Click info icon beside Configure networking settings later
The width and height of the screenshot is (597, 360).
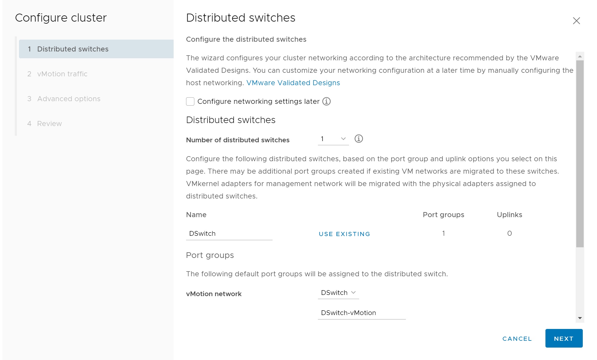click(x=326, y=101)
